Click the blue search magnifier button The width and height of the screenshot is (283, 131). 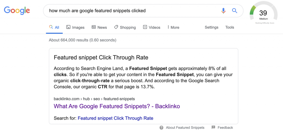point(234,11)
